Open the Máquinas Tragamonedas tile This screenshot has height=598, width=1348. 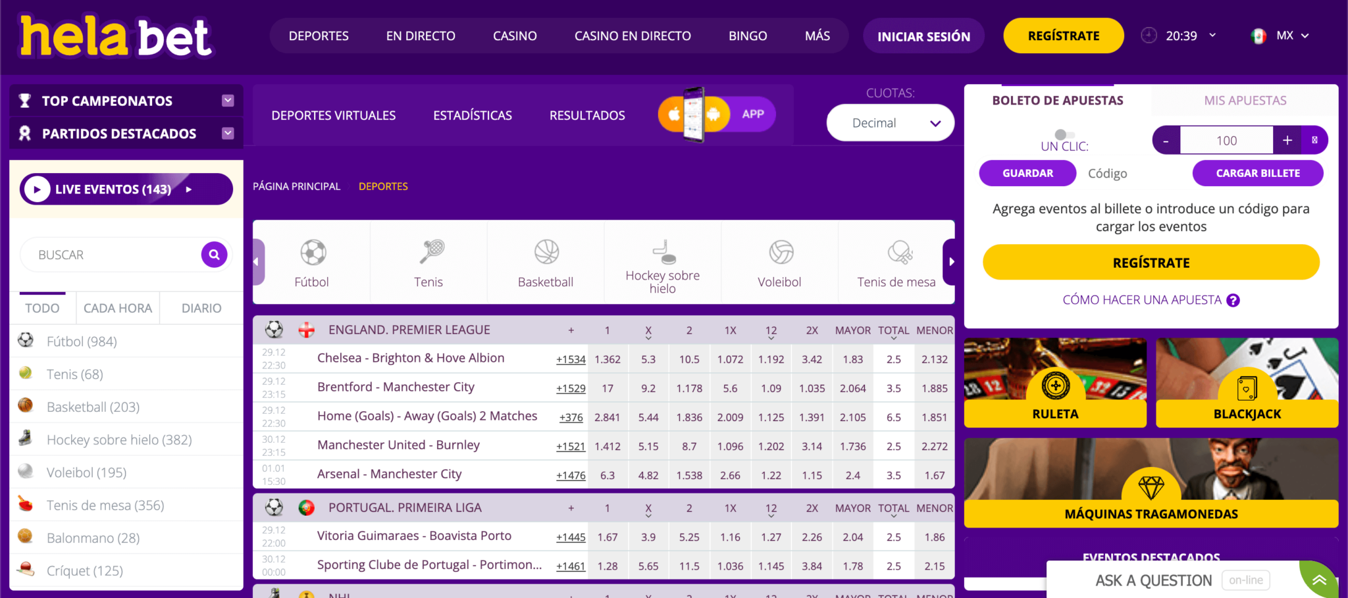tap(1151, 483)
